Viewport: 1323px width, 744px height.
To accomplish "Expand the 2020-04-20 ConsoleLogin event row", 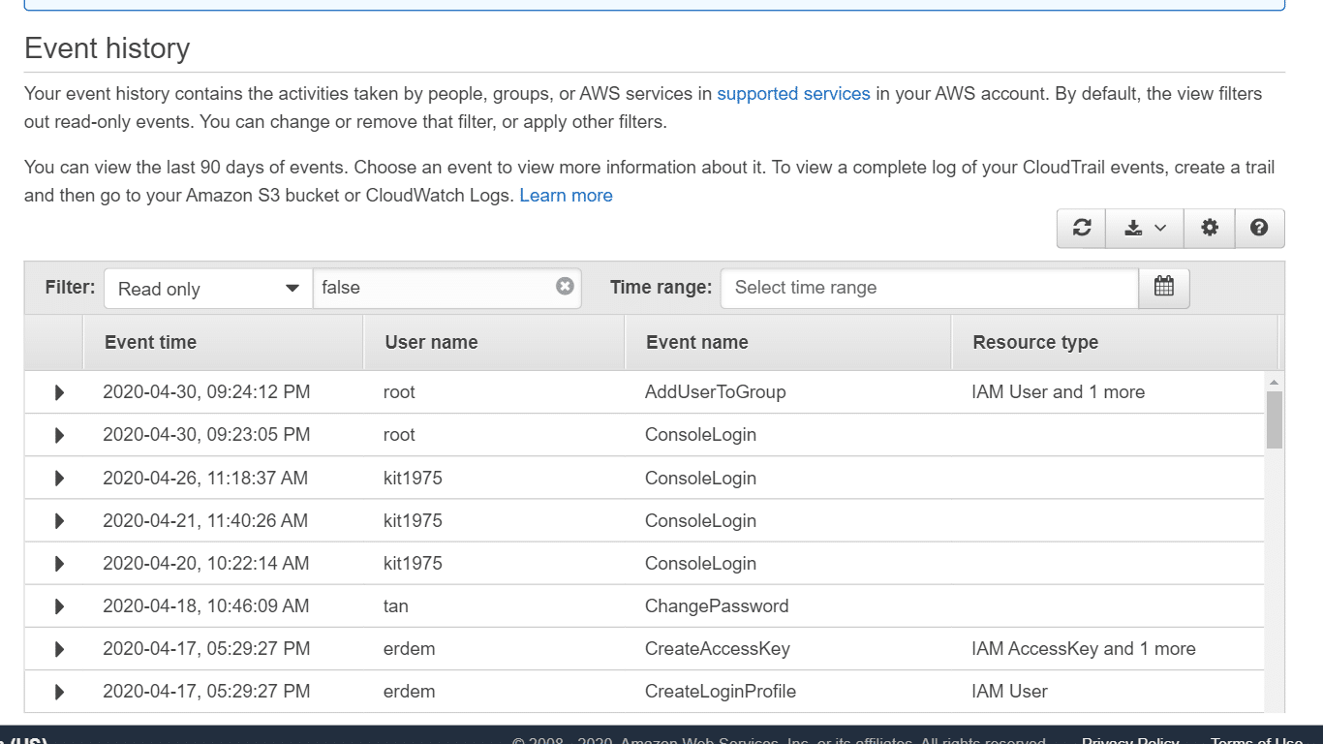I will pos(59,563).
